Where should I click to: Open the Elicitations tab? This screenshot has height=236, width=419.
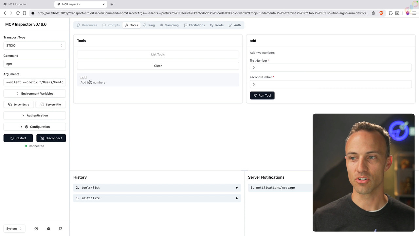click(194, 25)
